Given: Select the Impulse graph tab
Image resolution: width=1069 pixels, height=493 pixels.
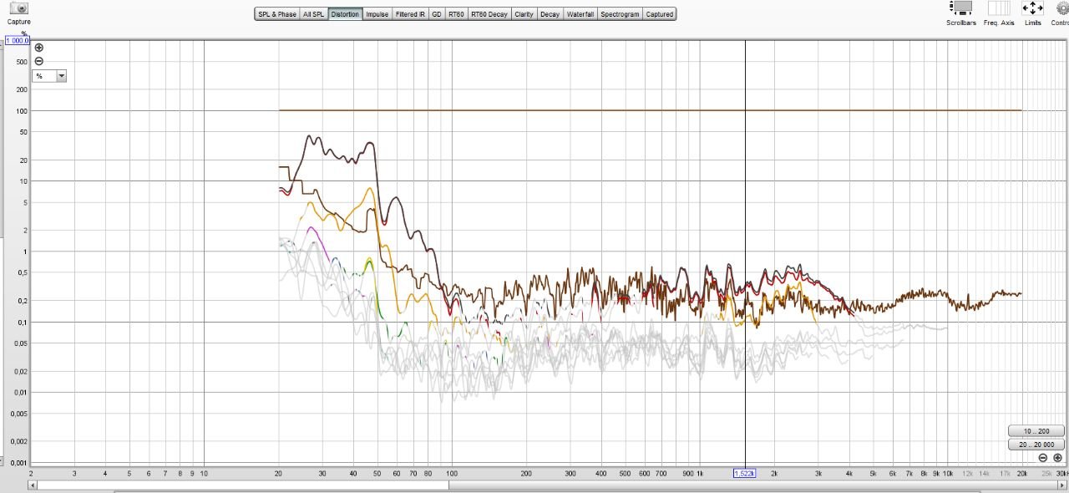Looking at the screenshot, I should 377,14.
